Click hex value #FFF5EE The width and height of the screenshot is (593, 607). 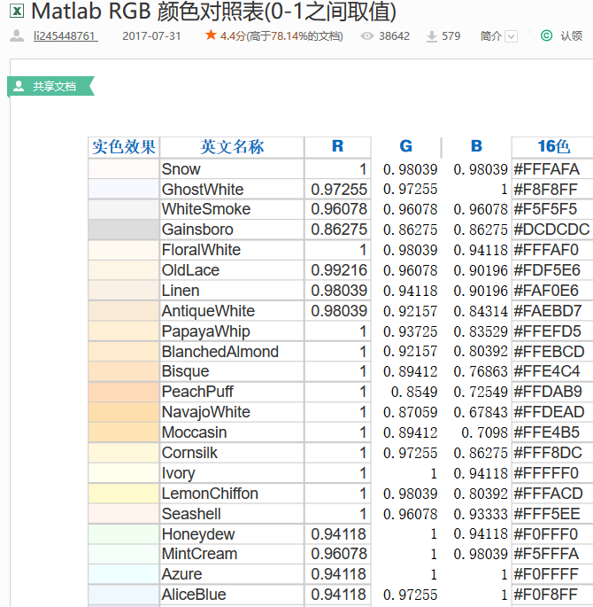tap(547, 514)
